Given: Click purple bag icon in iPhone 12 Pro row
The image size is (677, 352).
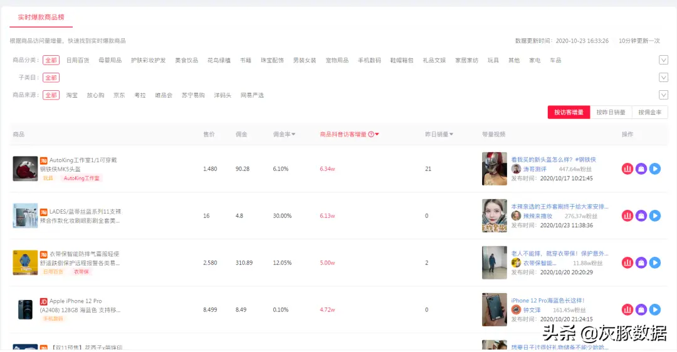Looking at the screenshot, I should pyautogui.click(x=641, y=309).
